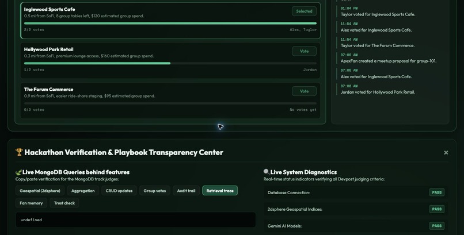Click 'Live MongoDB Queries behind features' heading
Screen dimensions: 464x235
coord(76,172)
